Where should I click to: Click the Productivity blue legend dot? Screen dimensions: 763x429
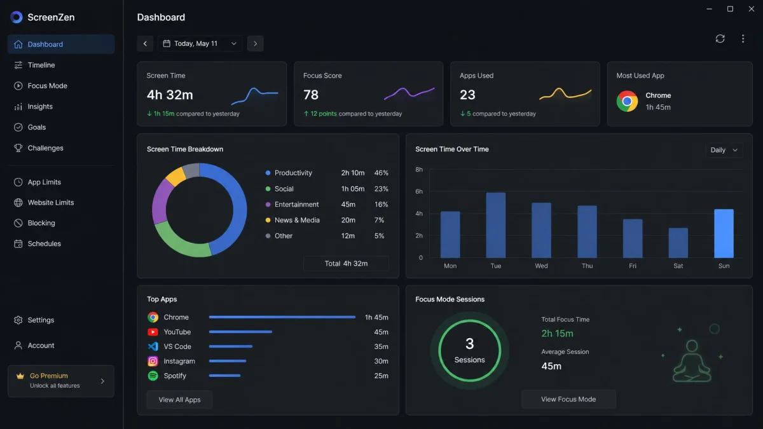268,173
